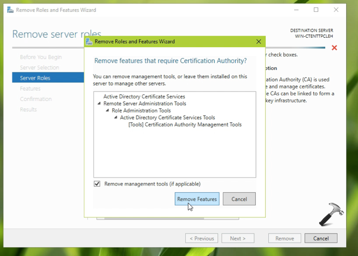This screenshot has width=358, height=256.
Task: Click the red X error icon
Action: [x=334, y=48]
